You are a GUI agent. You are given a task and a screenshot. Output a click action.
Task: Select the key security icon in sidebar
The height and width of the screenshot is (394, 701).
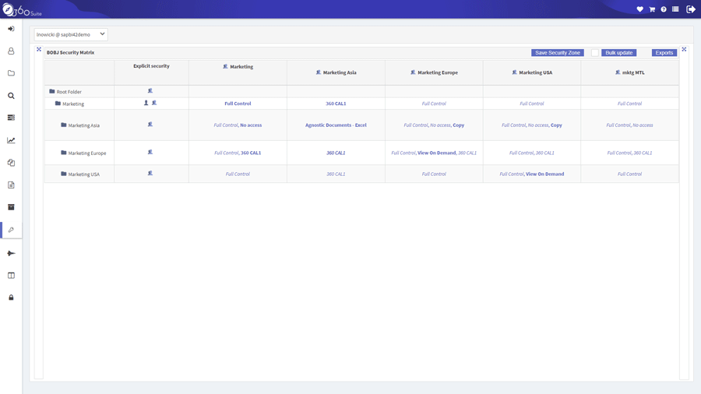(x=11, y=230)
